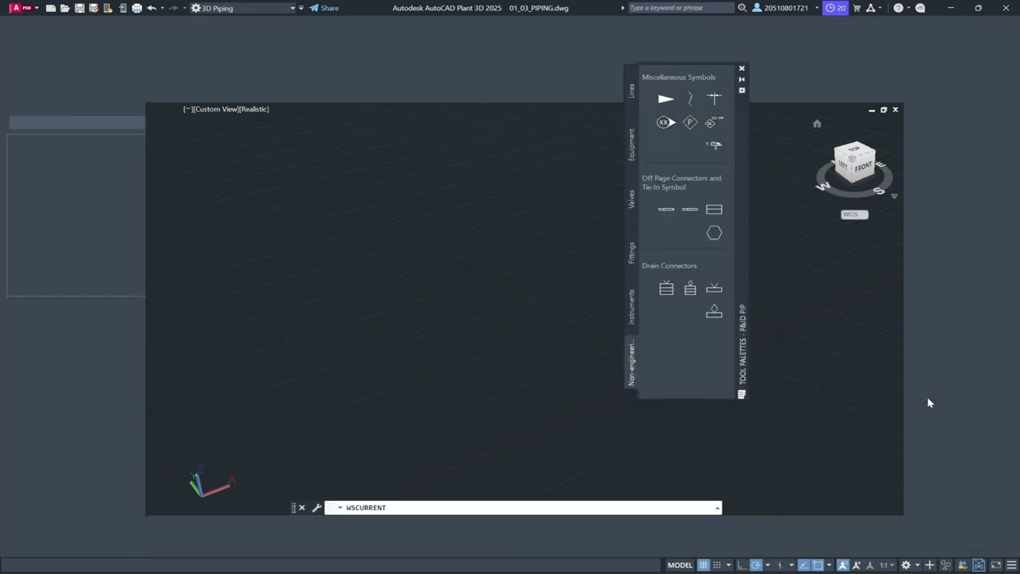Screen dimensions: 1020x574
Task: Click the trial days clock badge
Action: pos(836,8)
